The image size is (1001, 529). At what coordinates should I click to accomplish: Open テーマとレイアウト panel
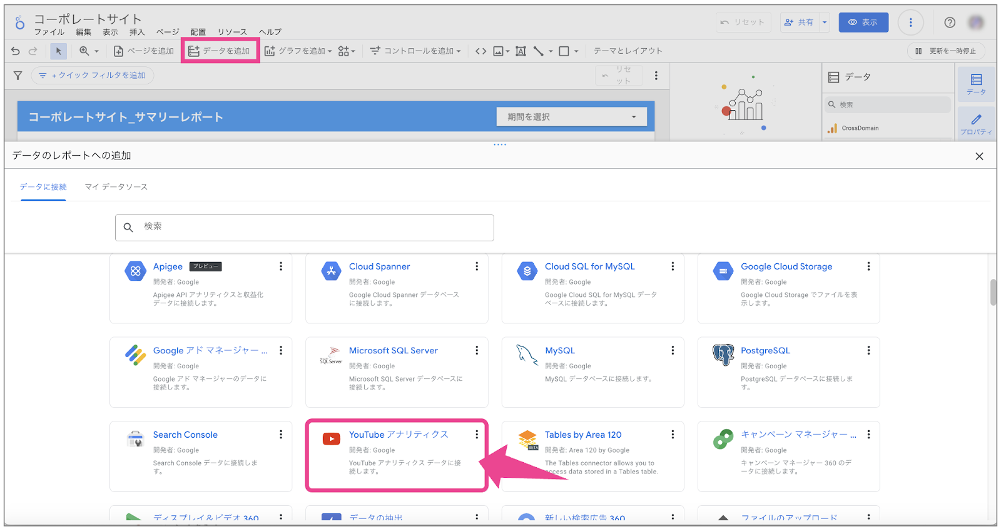[628, 51]
